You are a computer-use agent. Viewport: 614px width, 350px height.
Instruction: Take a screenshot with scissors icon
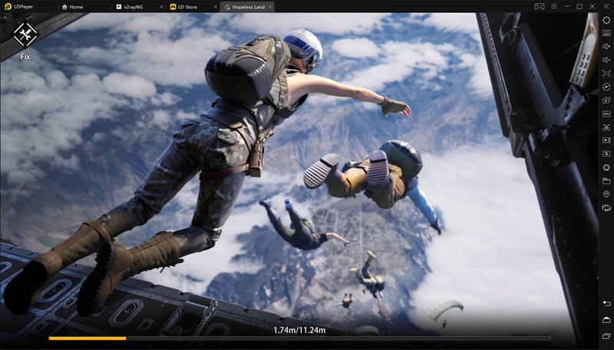pyautogui.click(x=606, y=127)
